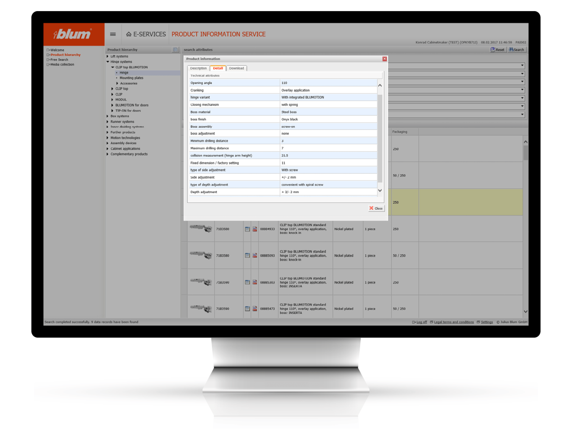Image resolution: width=572 pixels, height=429 pixels.
Task: Click PDF icon for 71B3590 last row
Action: 255,309
